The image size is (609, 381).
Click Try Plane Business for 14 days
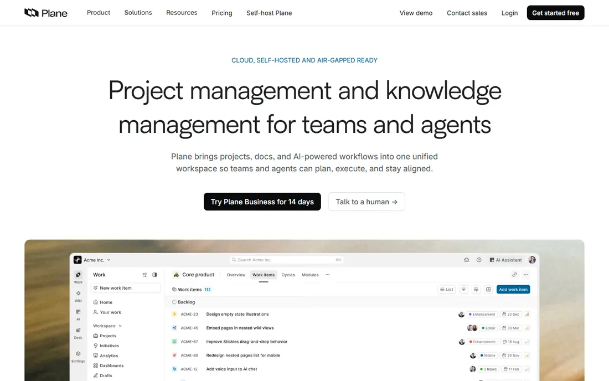(x=262, y=202)
